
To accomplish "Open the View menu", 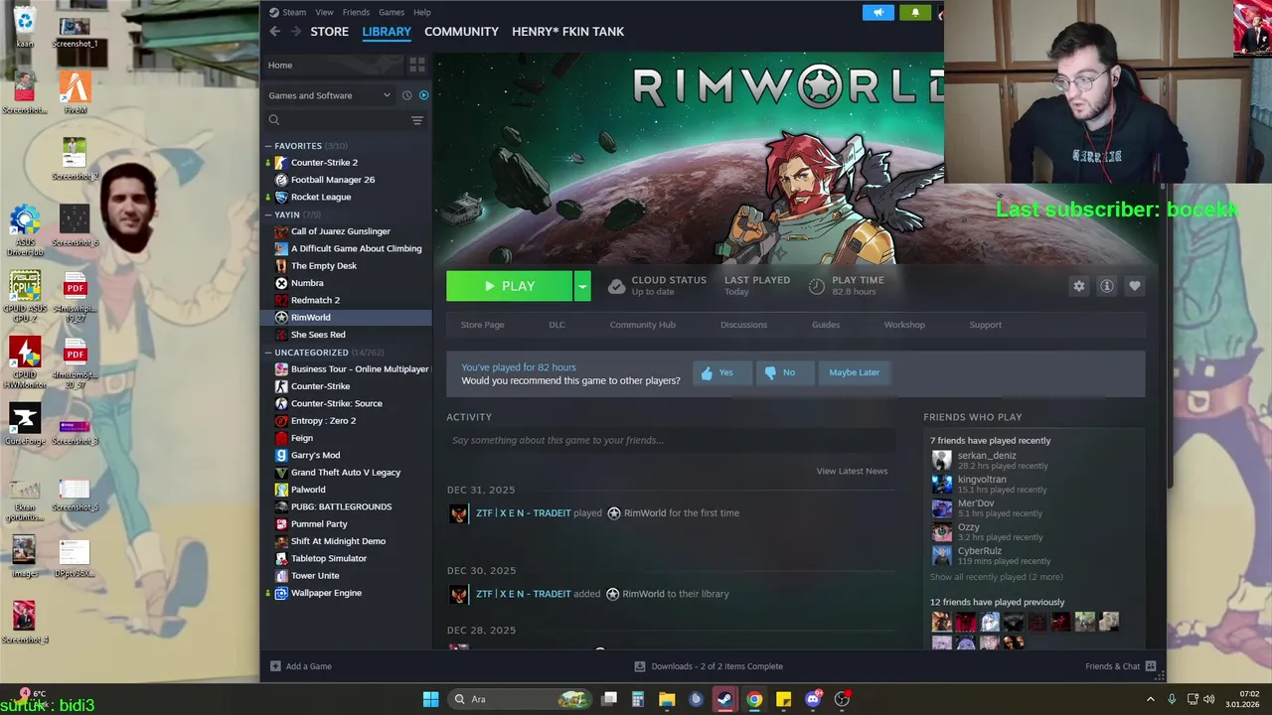I will tap(324, 12).
